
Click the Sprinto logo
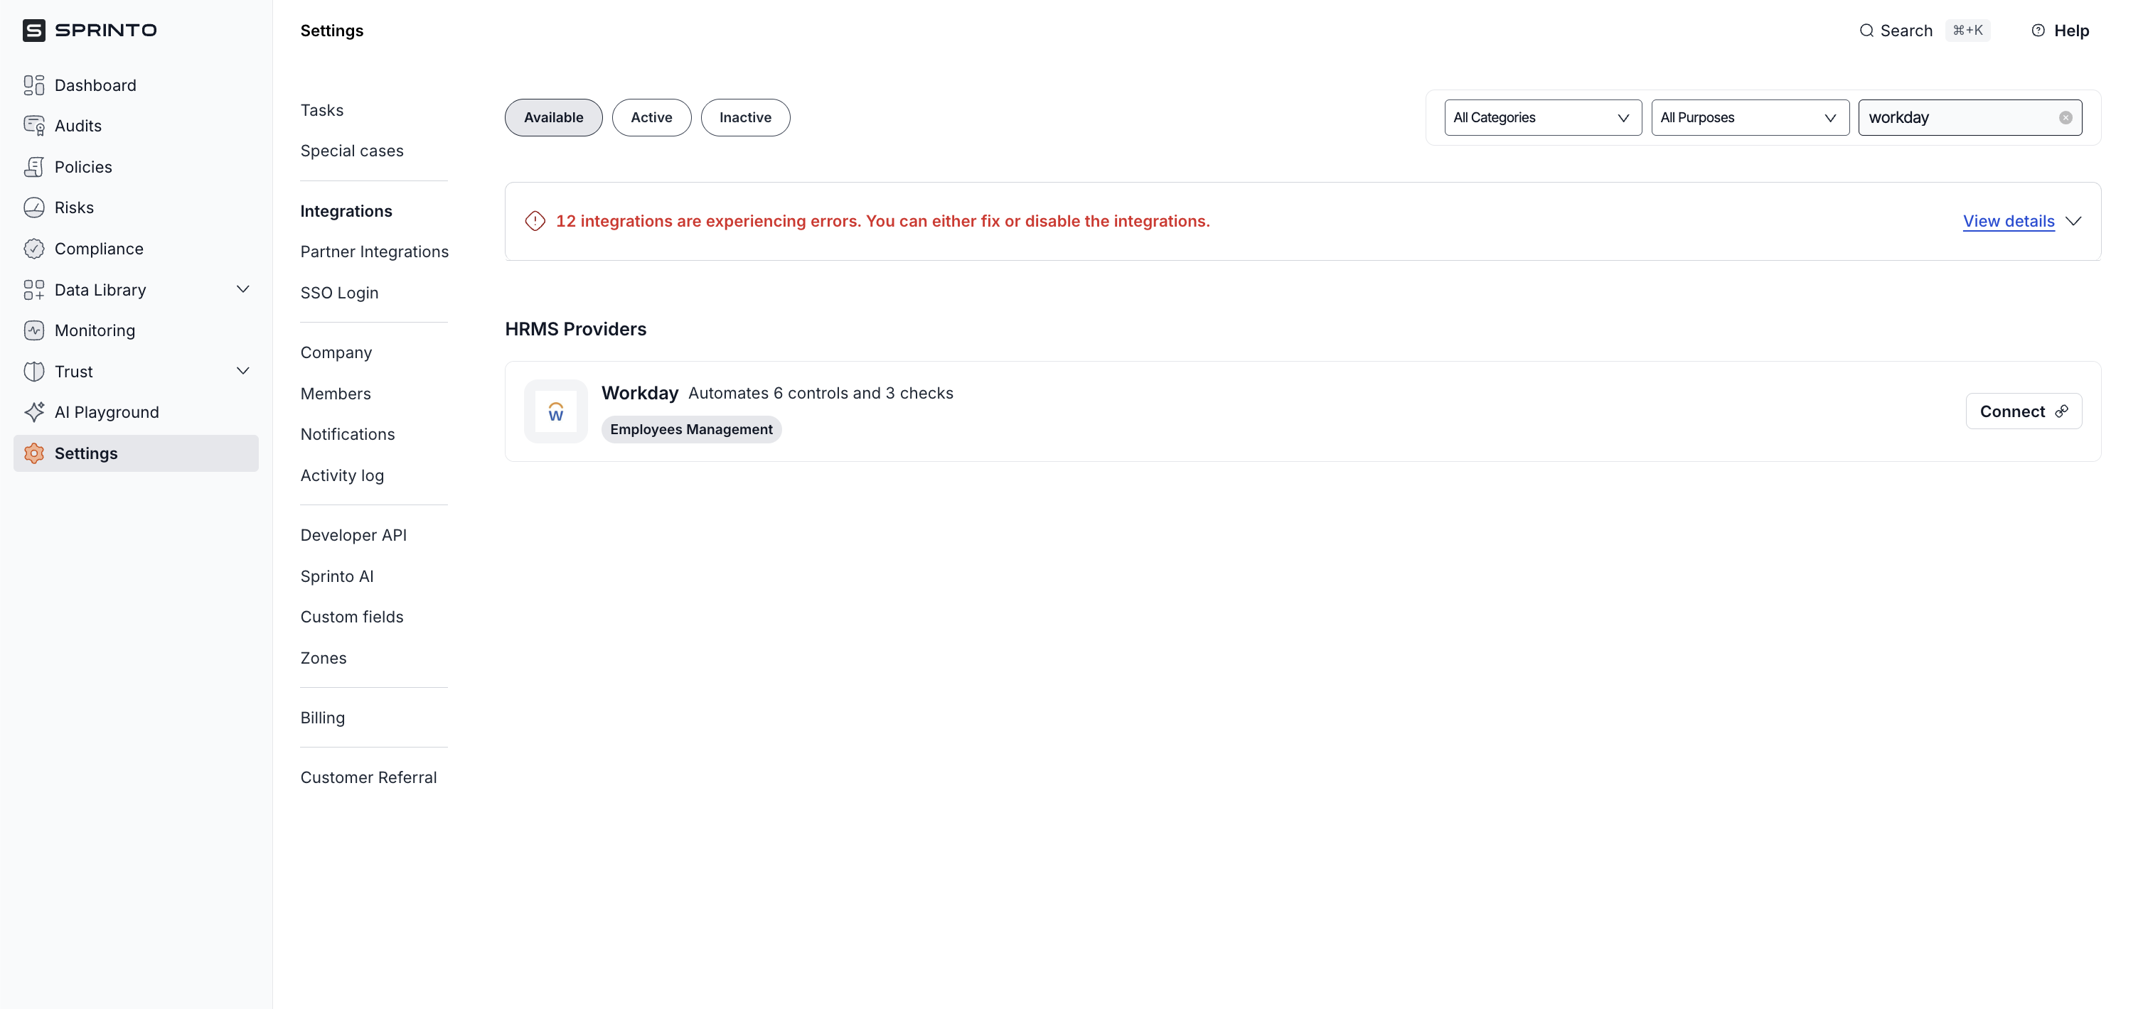pyautogui.click(x=90, y=31)
